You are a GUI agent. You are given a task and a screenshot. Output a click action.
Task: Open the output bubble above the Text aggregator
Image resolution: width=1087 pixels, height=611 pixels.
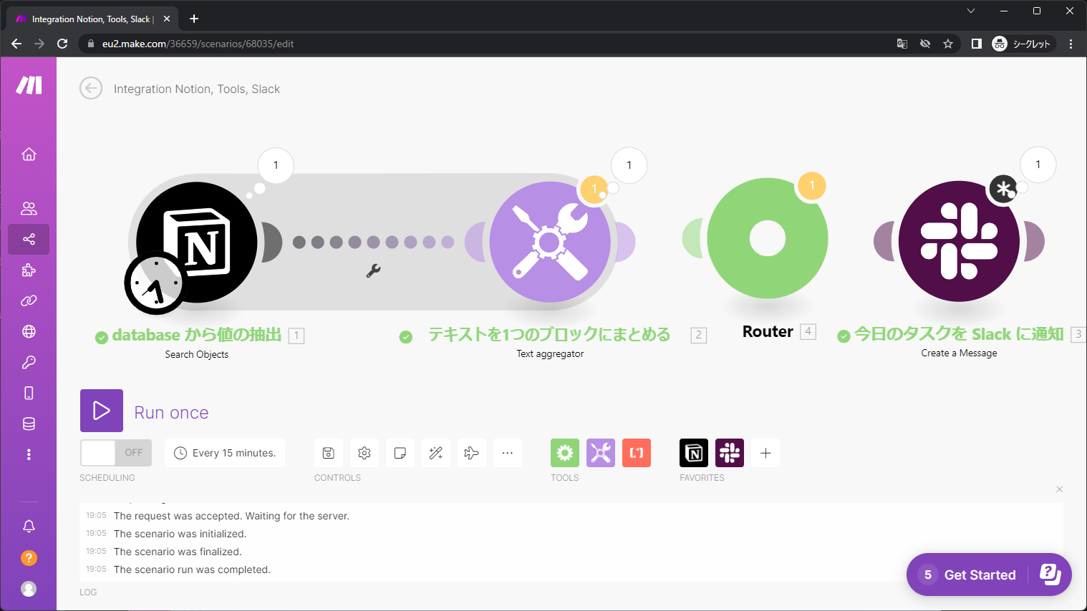coord(629,165)
